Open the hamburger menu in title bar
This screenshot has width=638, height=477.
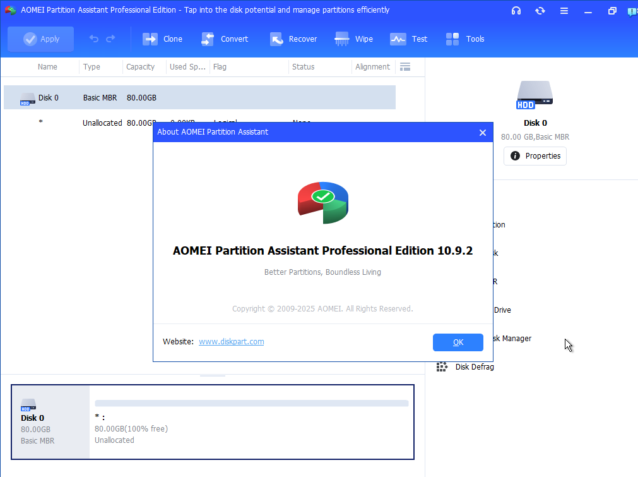pos(564,11)
